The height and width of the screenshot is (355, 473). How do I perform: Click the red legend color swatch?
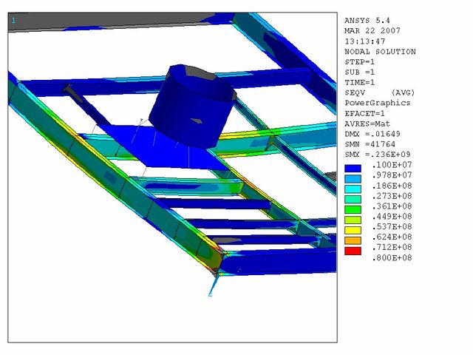pos(354,251)
